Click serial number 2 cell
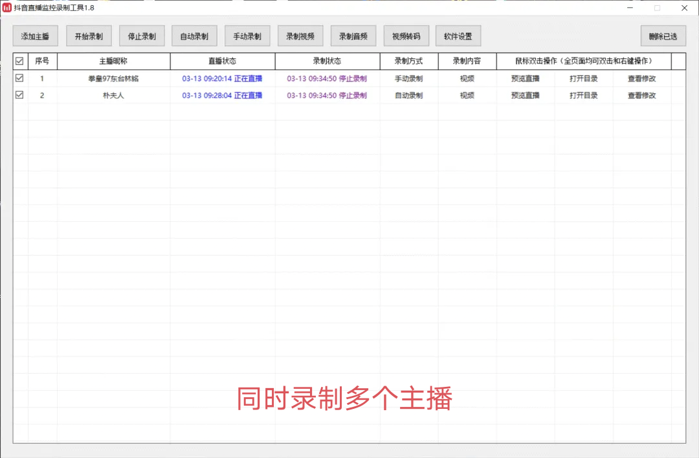 pos(42,95)
